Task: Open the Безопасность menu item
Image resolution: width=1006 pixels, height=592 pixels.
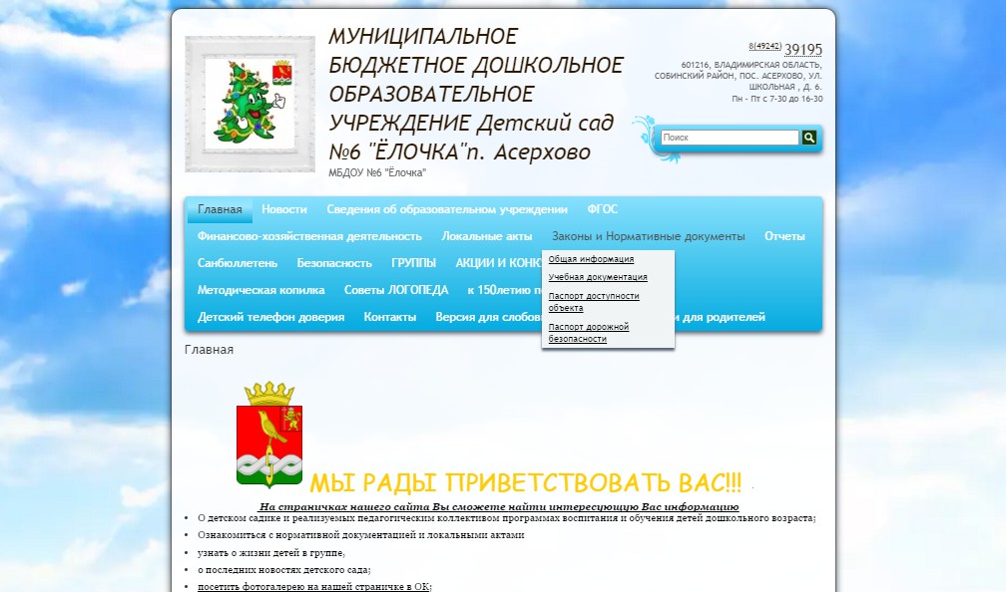Action: (334, 263)
